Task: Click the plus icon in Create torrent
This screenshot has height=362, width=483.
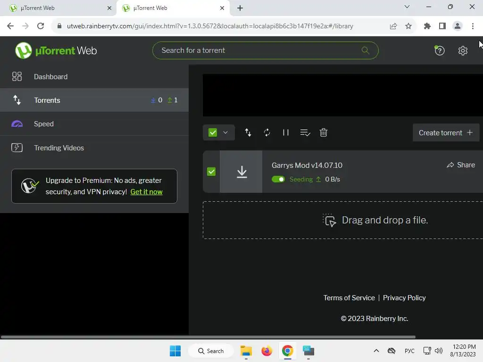Action: [x=470, y=132]
